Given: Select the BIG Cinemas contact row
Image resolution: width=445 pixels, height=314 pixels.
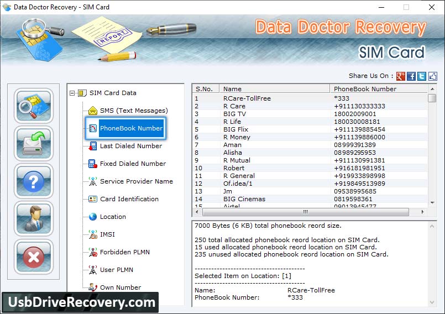Looking at the screenshot, I should [310, 199].
